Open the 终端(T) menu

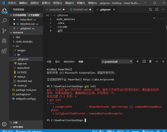[x=81, y=3]
